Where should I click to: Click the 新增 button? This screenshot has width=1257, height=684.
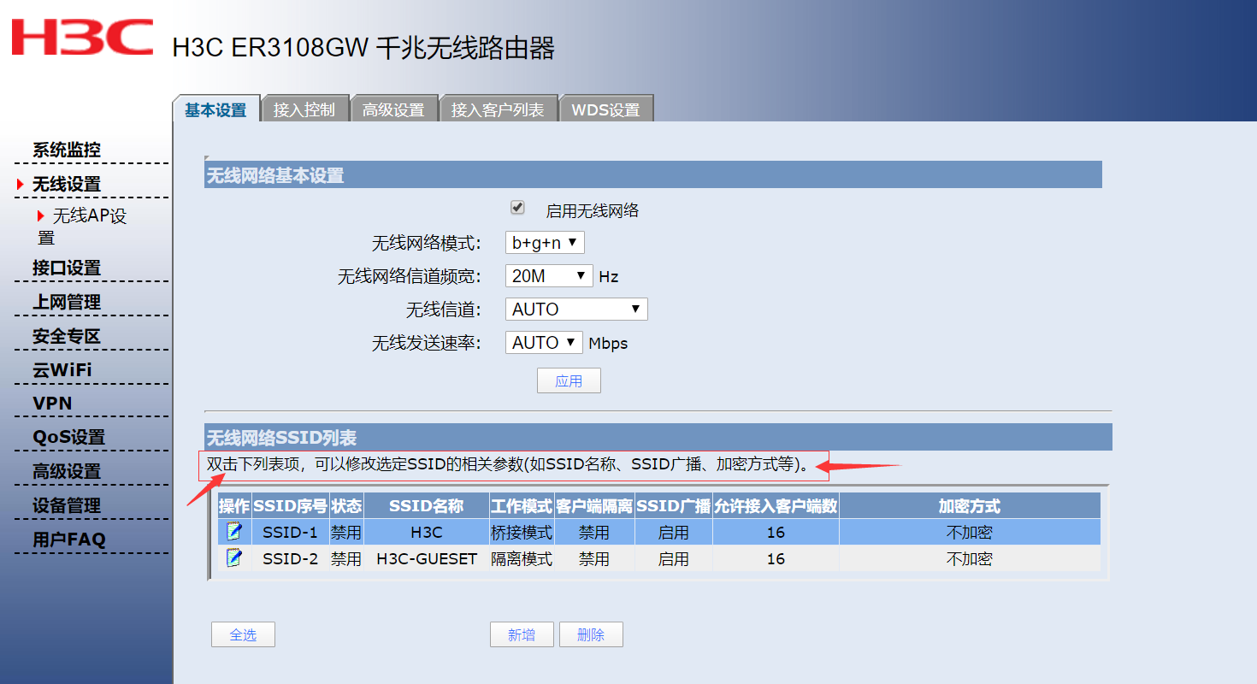[522, 634]
